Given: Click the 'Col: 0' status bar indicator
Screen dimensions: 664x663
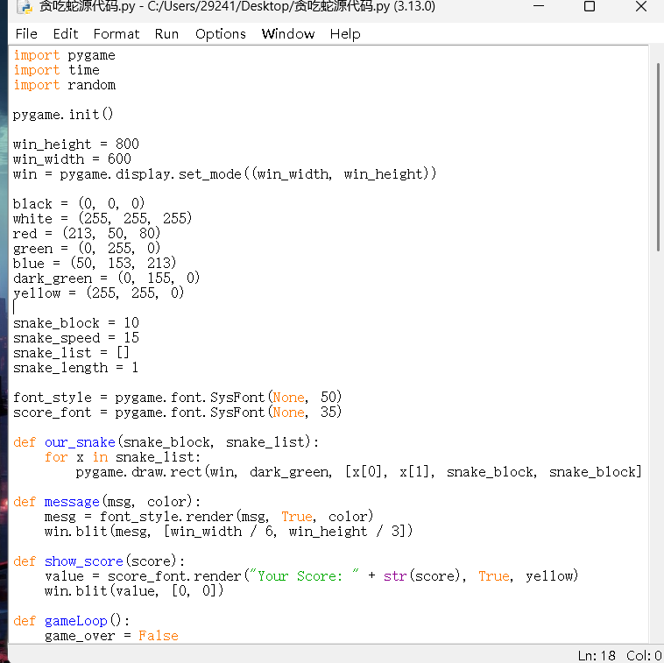Looking at the screenshot, I should [644, 655].
